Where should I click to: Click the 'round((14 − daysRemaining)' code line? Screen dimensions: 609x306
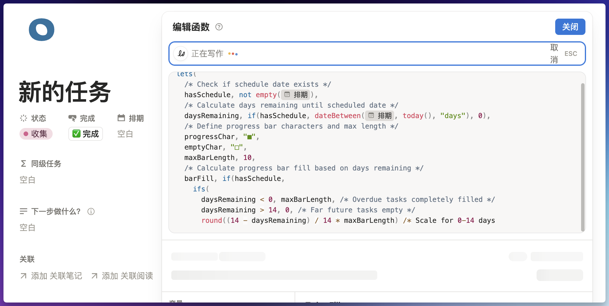[348, 220]
